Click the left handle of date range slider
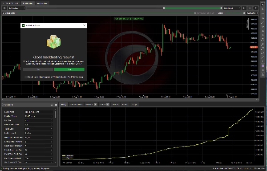Image resolution: width=267 pixels, height=171 pixels. [x=164, y=8]
